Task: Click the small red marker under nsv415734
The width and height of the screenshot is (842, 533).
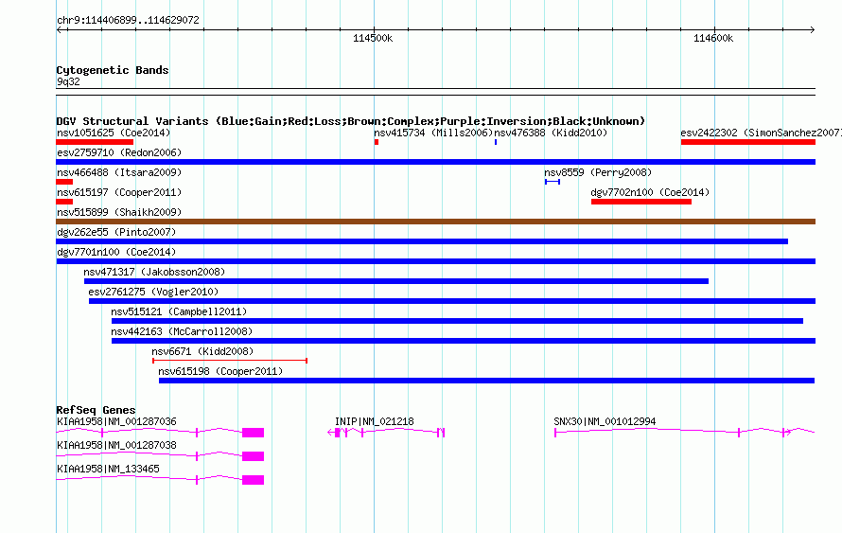Action: click(x=377, y=142)
